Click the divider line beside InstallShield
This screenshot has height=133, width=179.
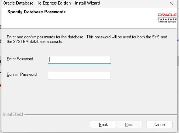click(x=99, y=115)
